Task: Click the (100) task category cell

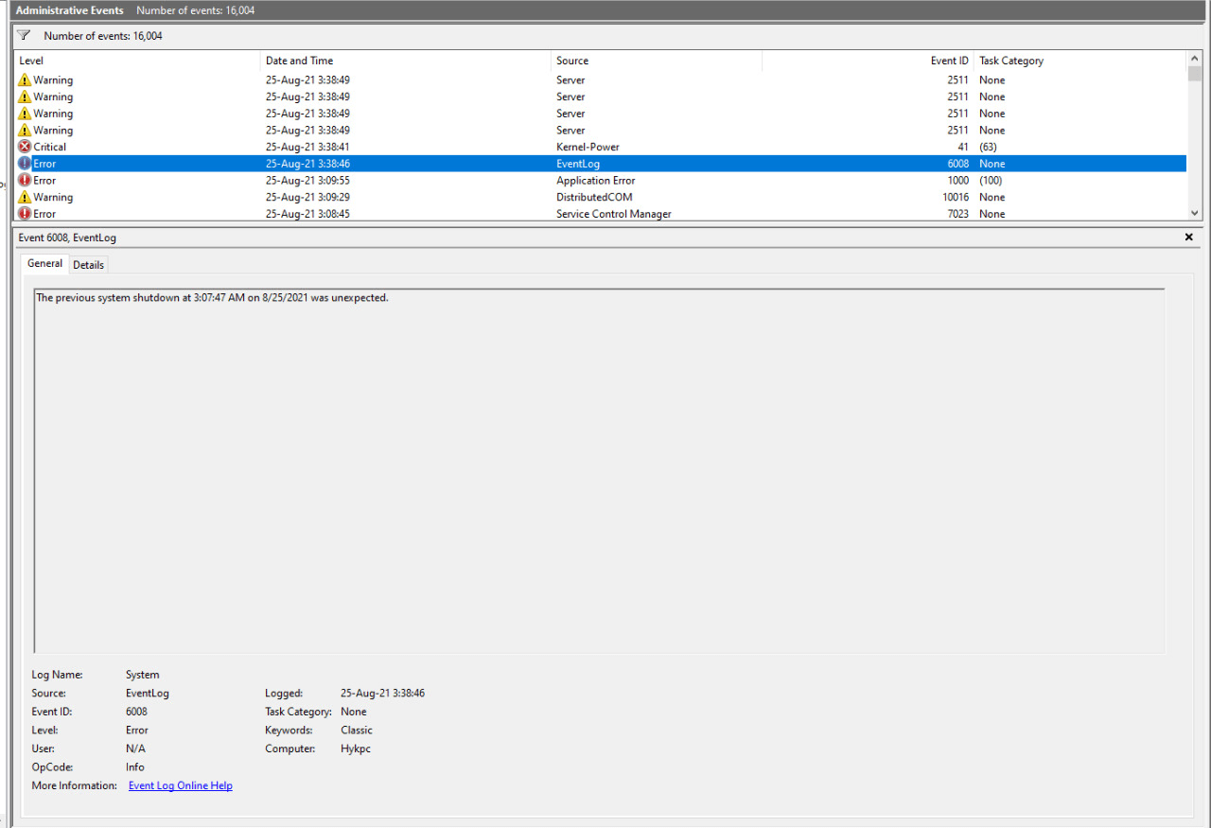Action: (x=991, y=180)
